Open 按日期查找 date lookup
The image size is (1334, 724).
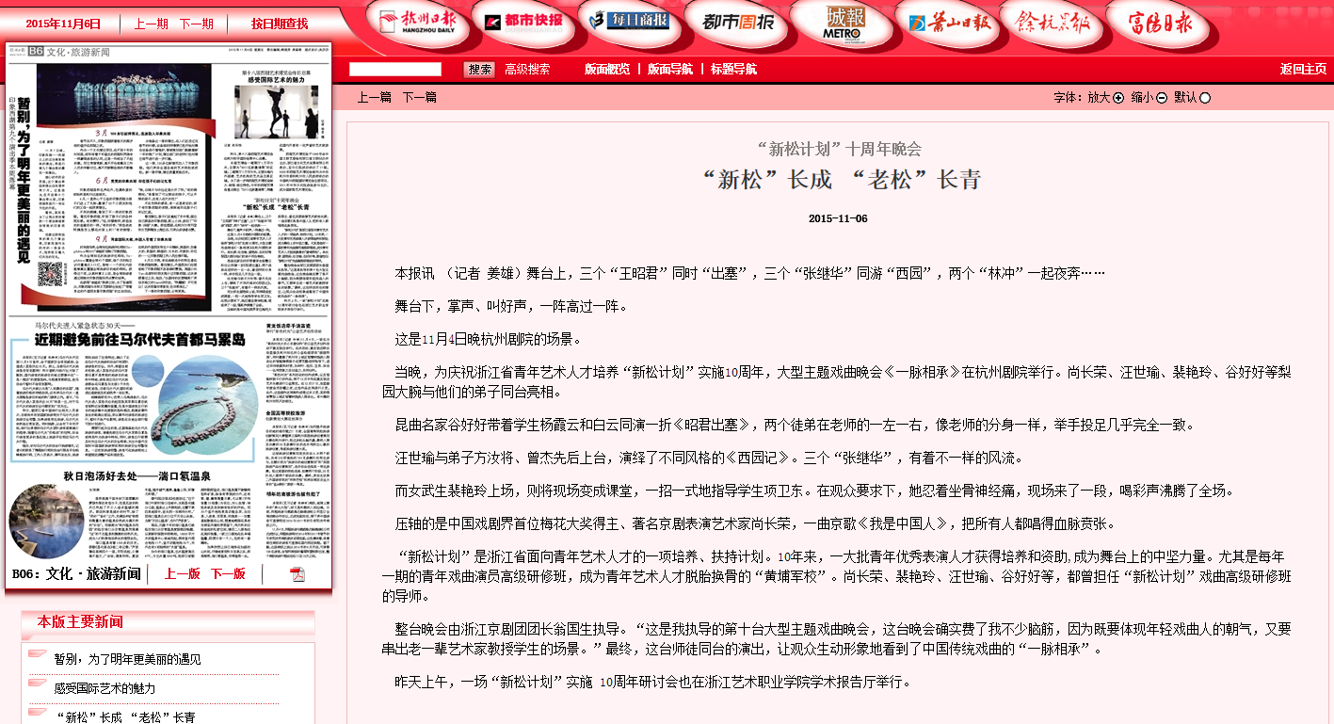280,24
